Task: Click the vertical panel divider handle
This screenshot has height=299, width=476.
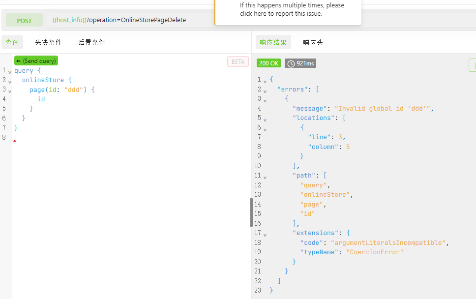Action: point(251,212)
